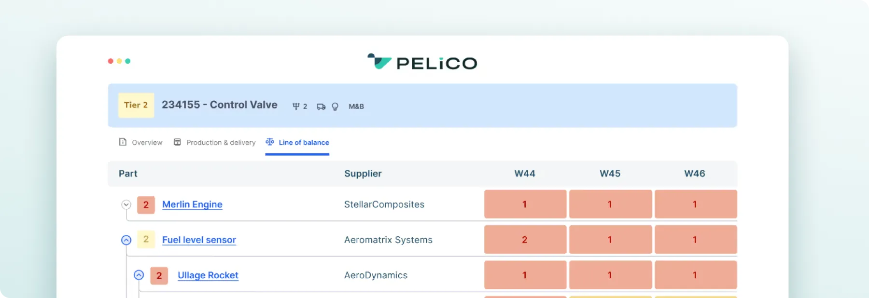Click the W45 column header

pyautogui.click(x=610, y=174)
